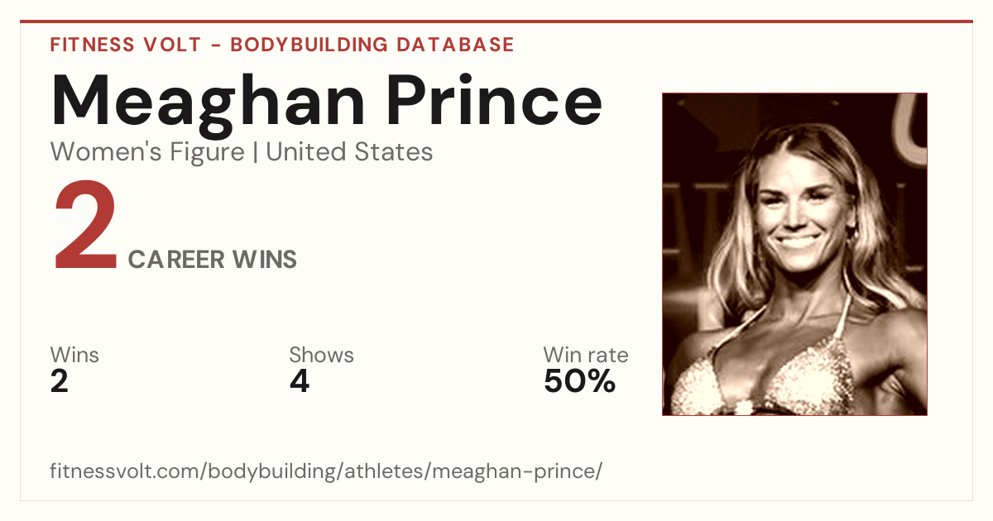Open the sepia athlete photo thumbnail
993x521 pixels.
pyautogui.click(x=794, y=254)
